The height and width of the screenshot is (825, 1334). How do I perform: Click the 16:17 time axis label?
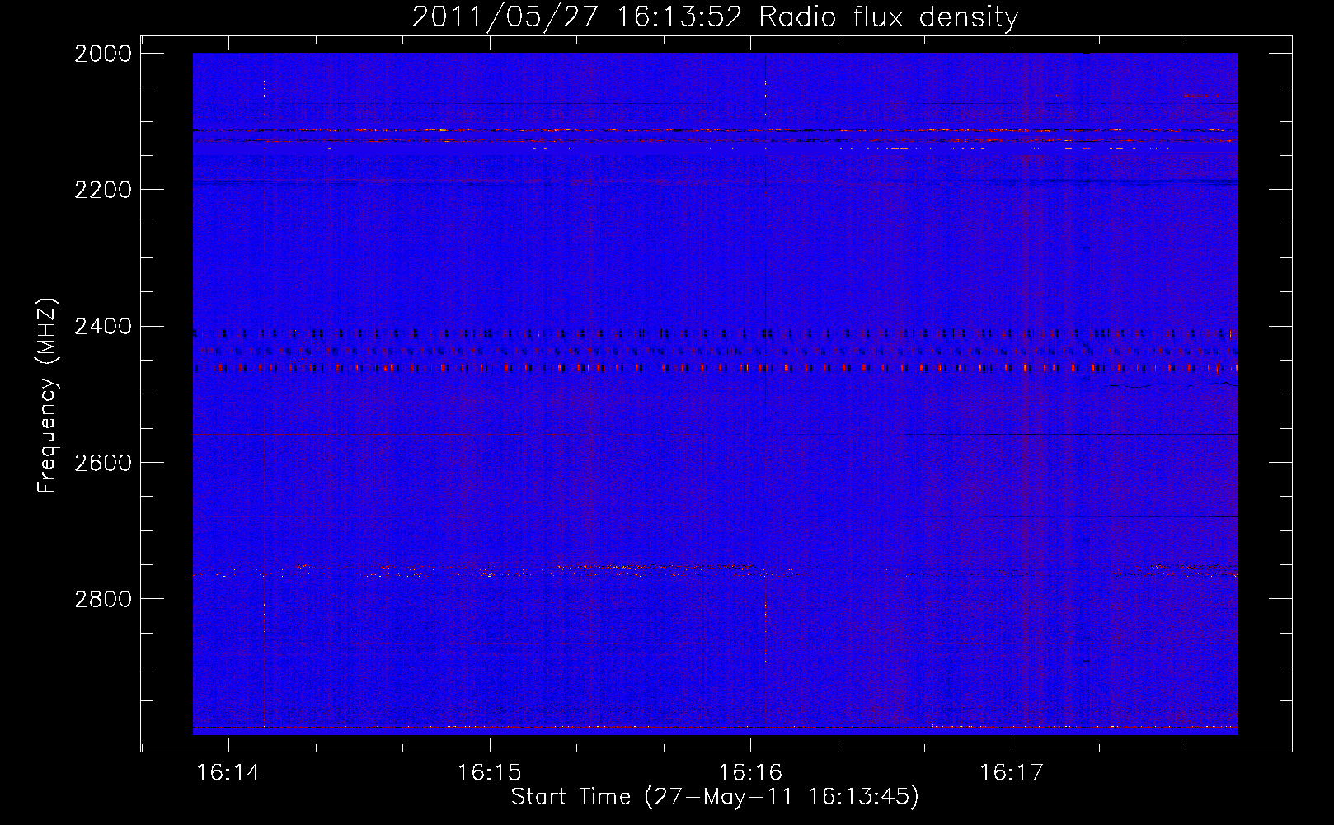(x=1011, y=773)
